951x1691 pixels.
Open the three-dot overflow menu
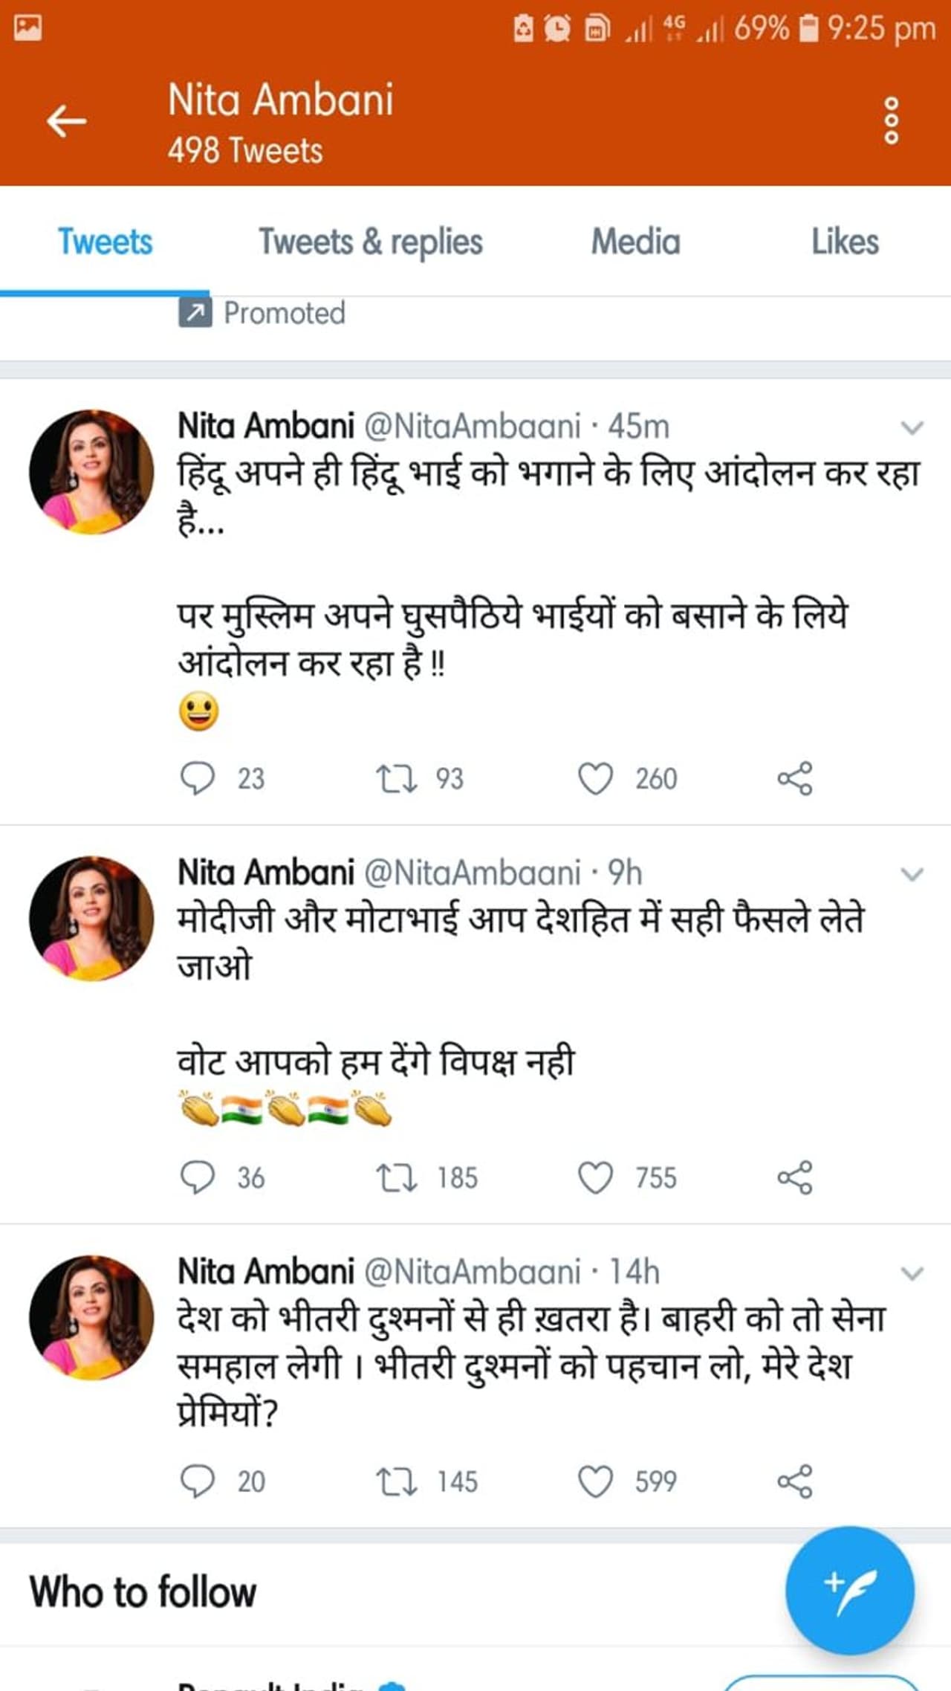coord(891,120)
